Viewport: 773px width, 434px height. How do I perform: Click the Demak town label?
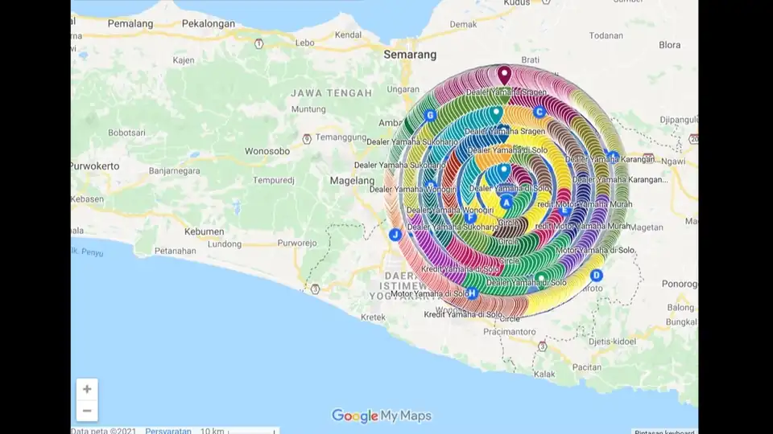coord(463,24)
